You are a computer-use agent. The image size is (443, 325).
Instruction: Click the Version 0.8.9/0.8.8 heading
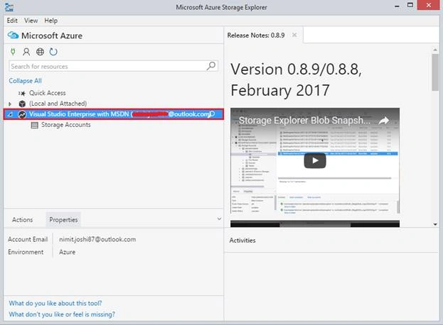tap(296, 79)
